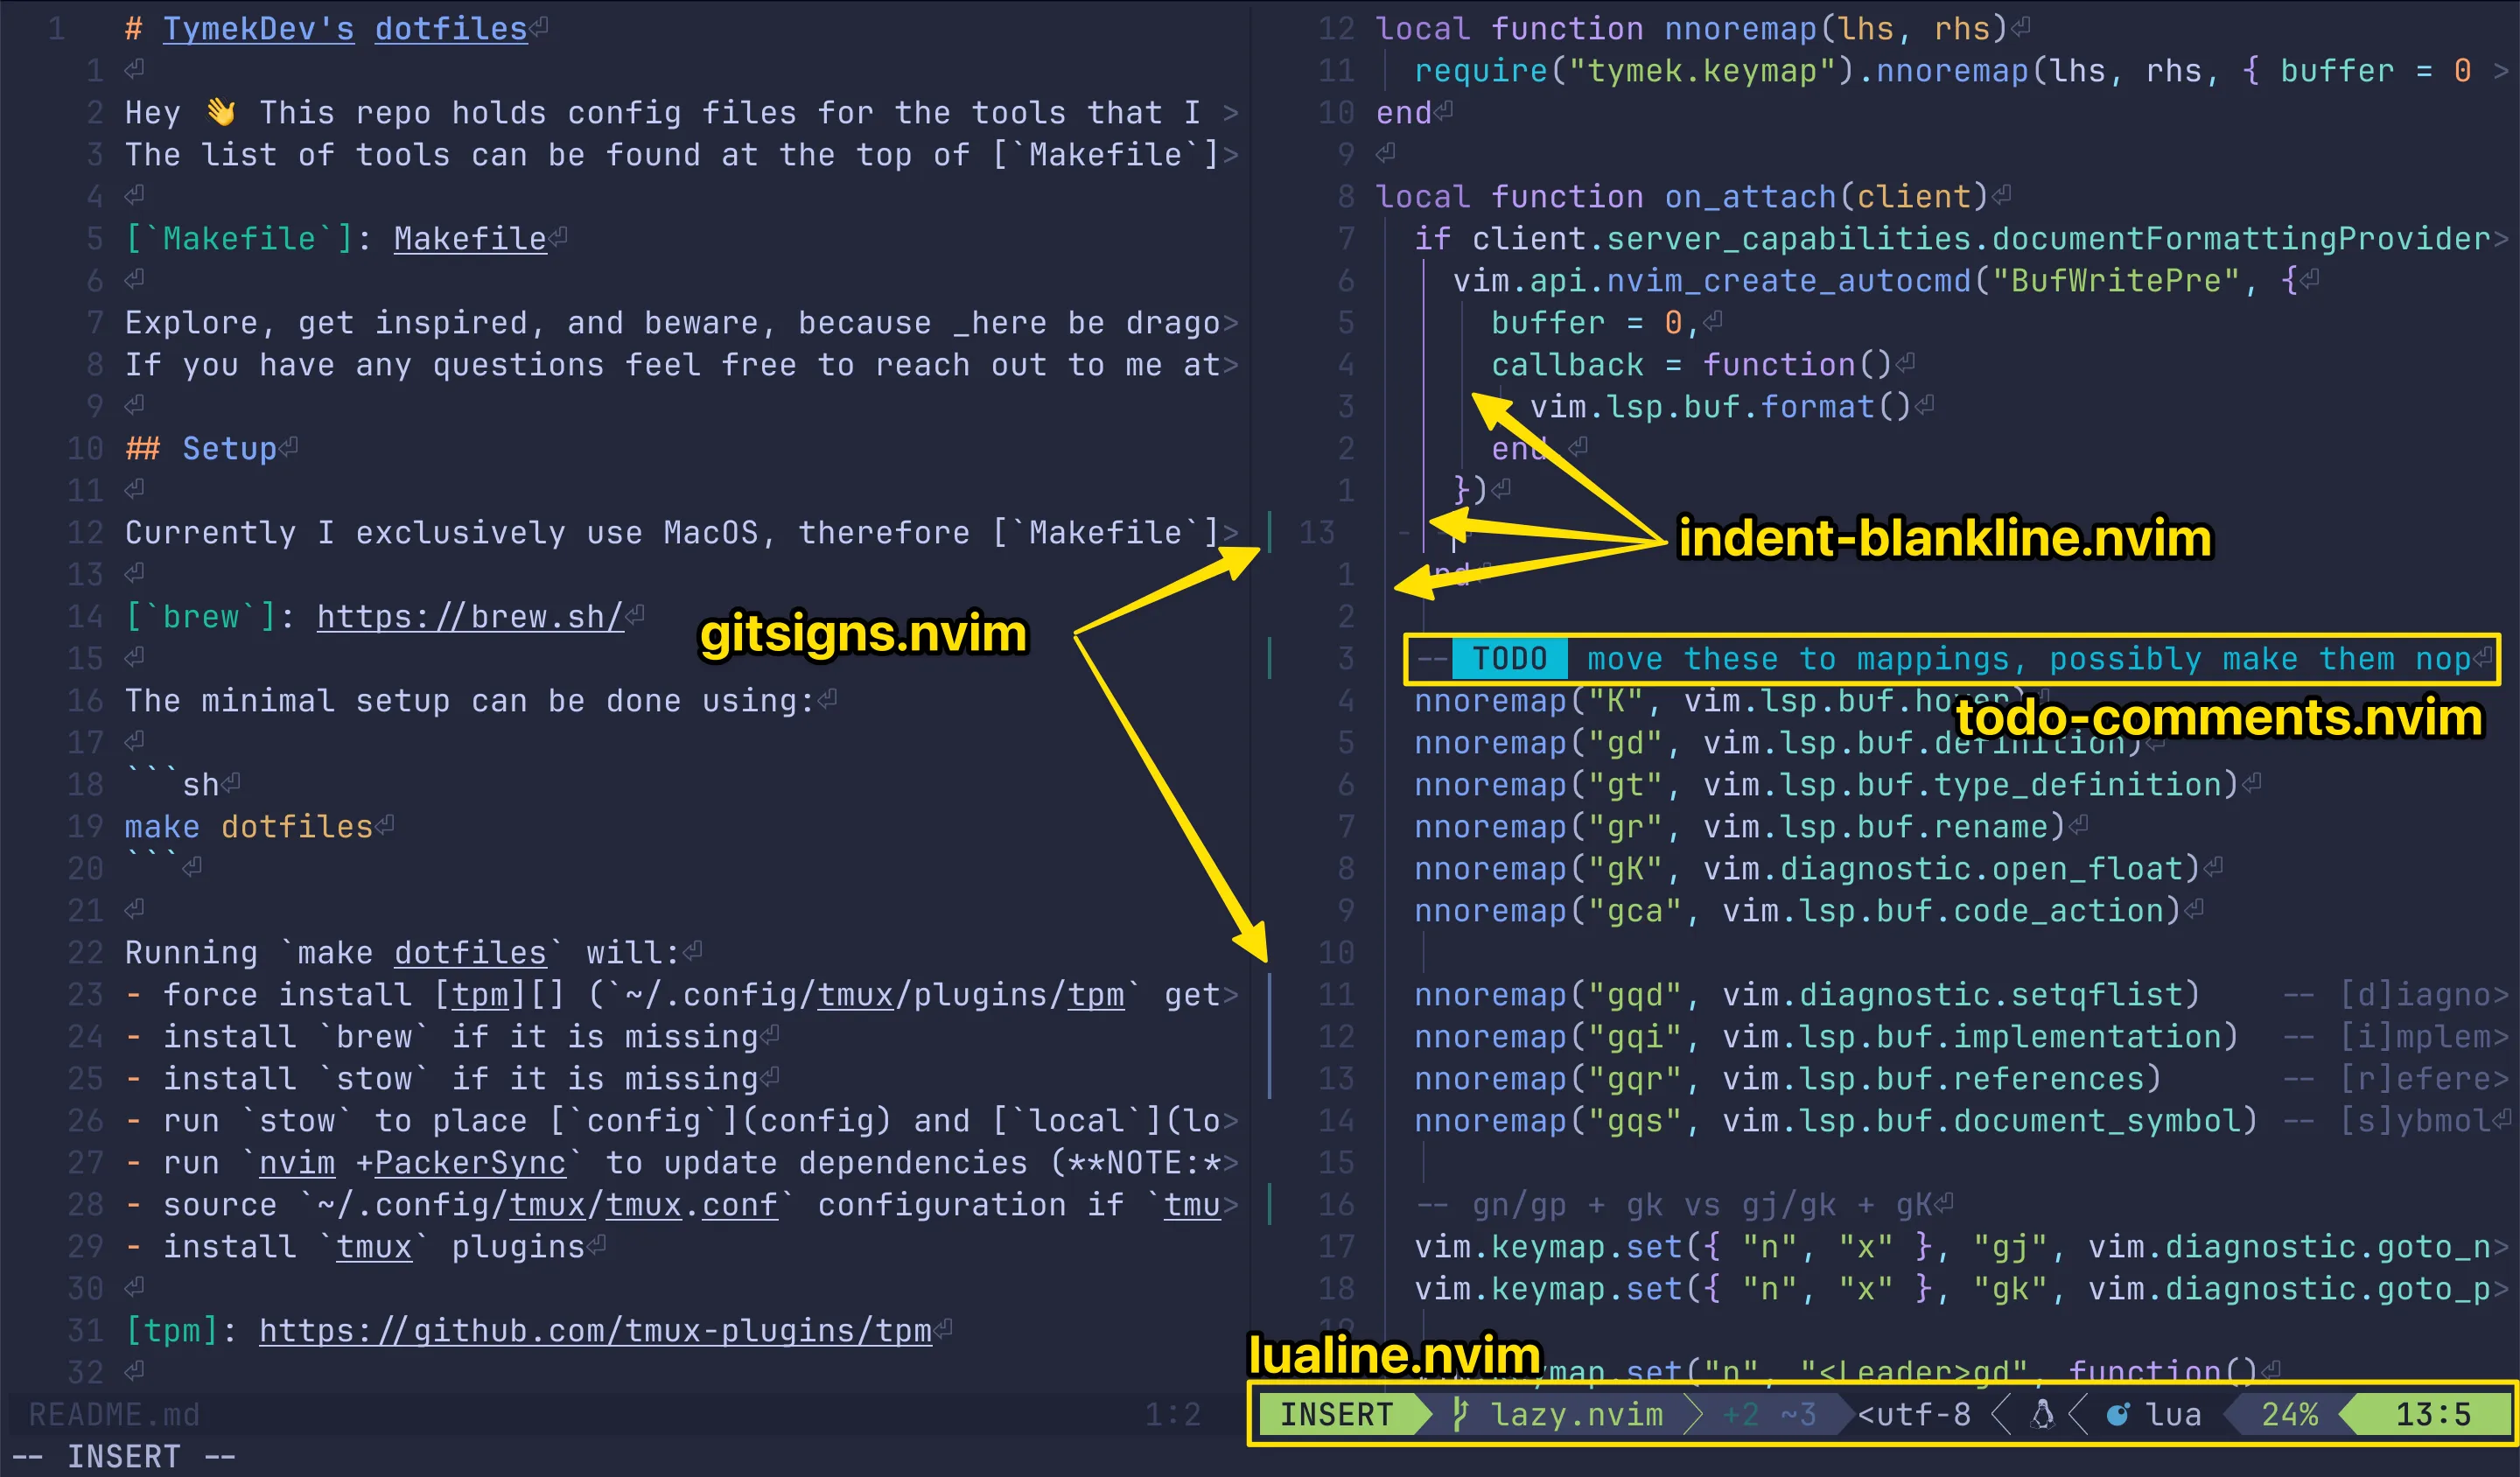Click the 'install `brew` if it is missing' line

[x=441, y=1036]
